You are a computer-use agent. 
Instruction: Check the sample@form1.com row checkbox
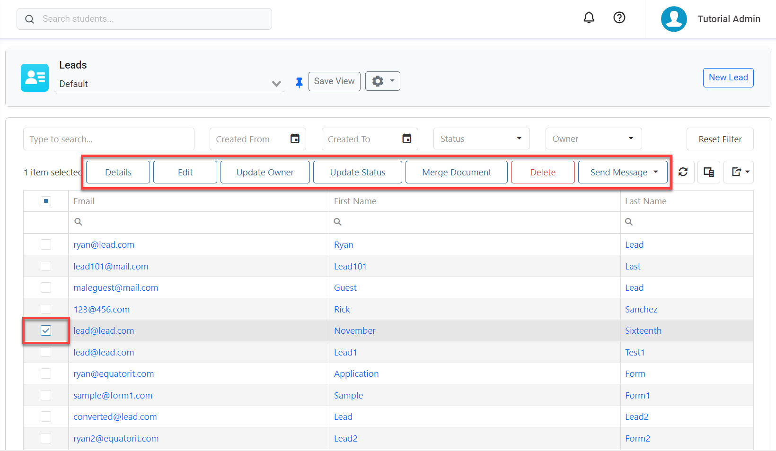click(46, 395)
